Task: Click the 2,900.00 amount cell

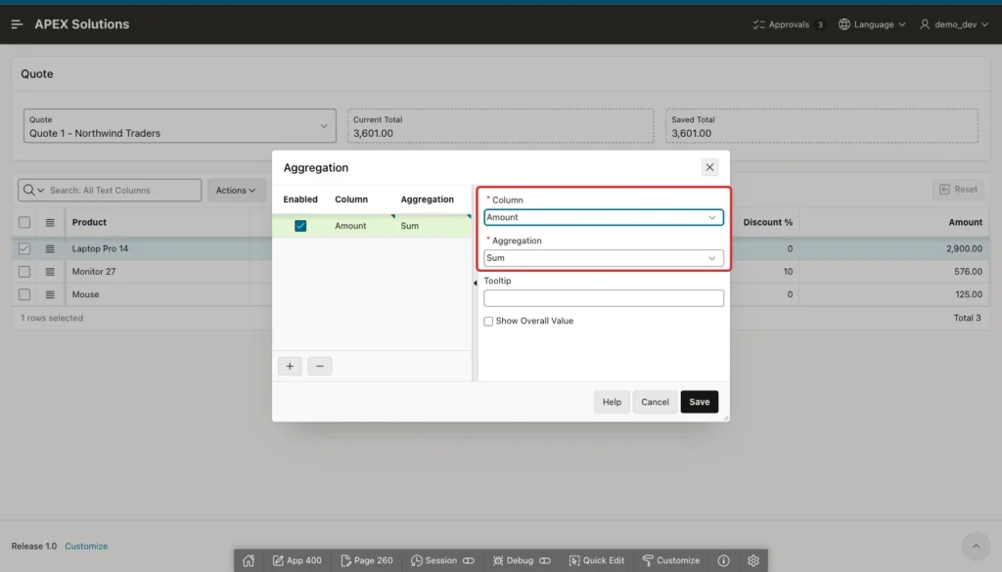Action: [x=893, y=248]
